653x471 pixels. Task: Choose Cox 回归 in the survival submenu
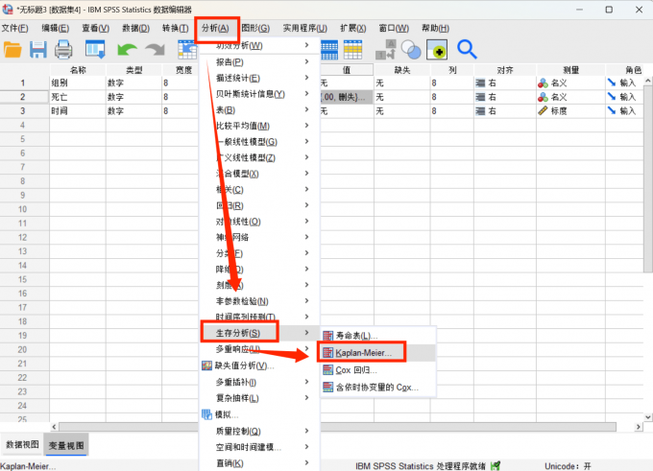tap(378, 370)
